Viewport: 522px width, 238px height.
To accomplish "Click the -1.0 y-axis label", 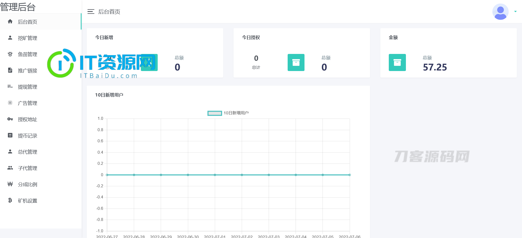I will coord(100,231).
